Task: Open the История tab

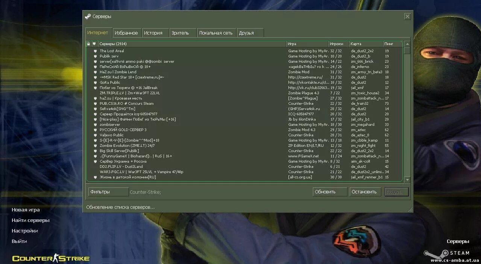Action: [x=154, y=33]
